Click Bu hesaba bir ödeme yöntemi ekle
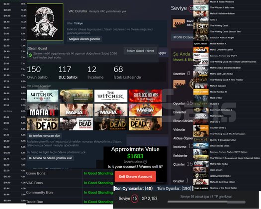Viewport: 261px width, 209px height. (x=50, y=158)
